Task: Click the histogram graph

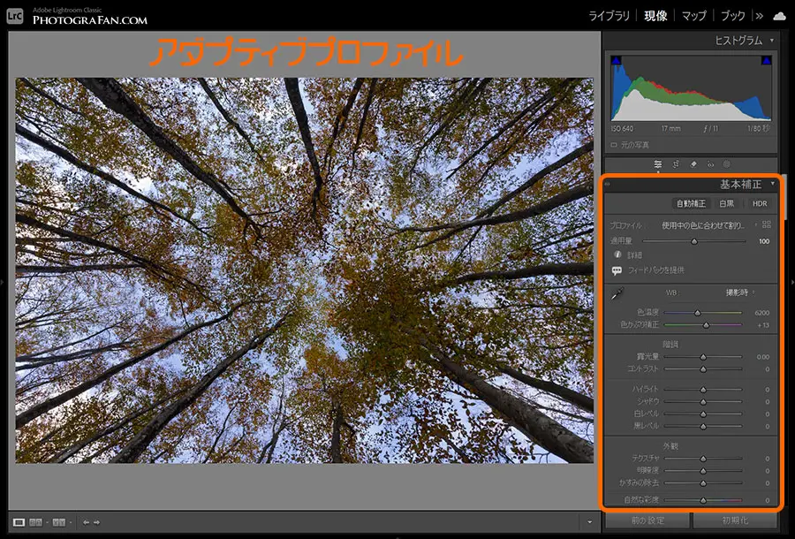Action: coord(691,87)
